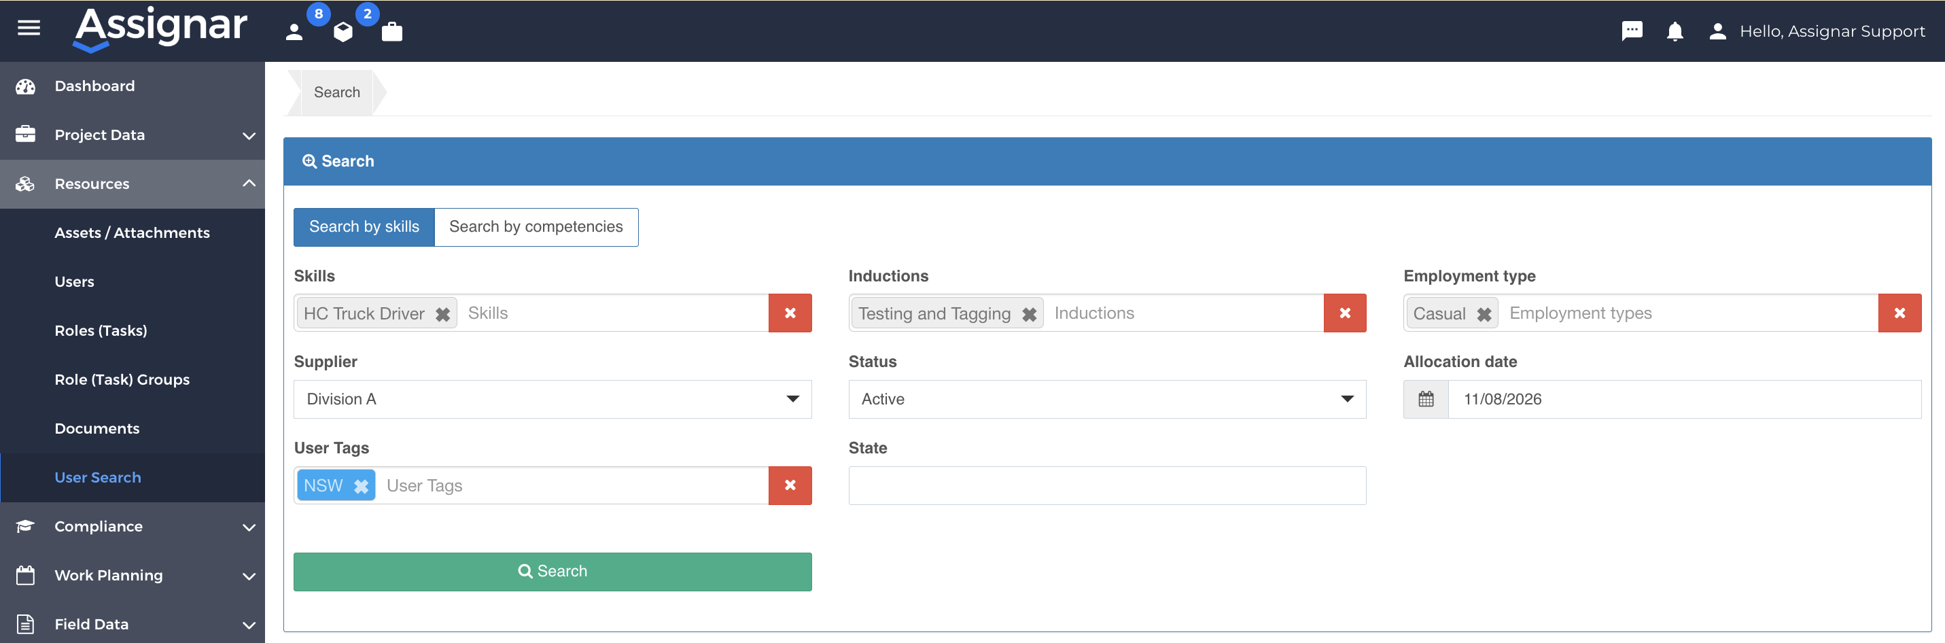
Task: Collapse the Resources menu
Action: [x=132, y=184]
